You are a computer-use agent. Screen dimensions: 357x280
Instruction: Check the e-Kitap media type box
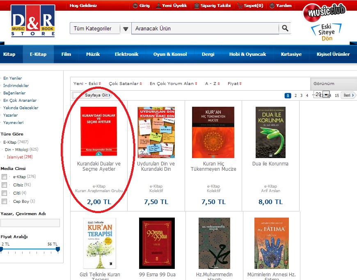(4, 177)
